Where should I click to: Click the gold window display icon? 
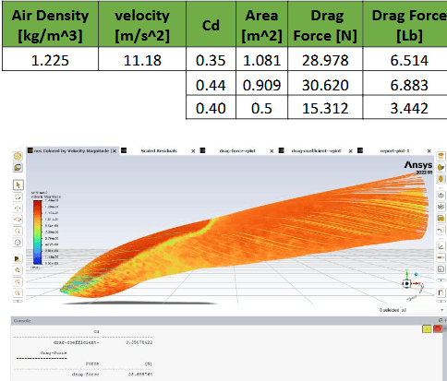tap(18, 167)
